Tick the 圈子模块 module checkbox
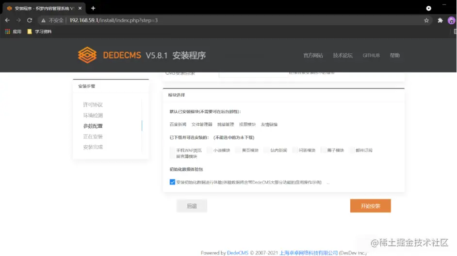The image size is (457, 256). (323, 150)
